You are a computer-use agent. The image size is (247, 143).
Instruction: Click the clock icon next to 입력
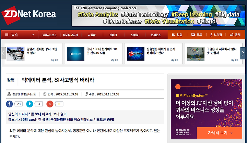click(45, 94)
